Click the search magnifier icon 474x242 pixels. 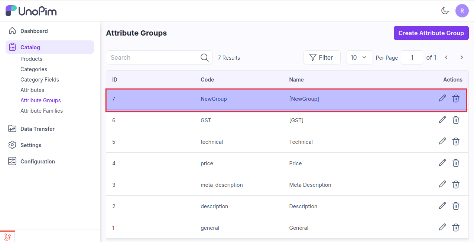click(204, 57)
